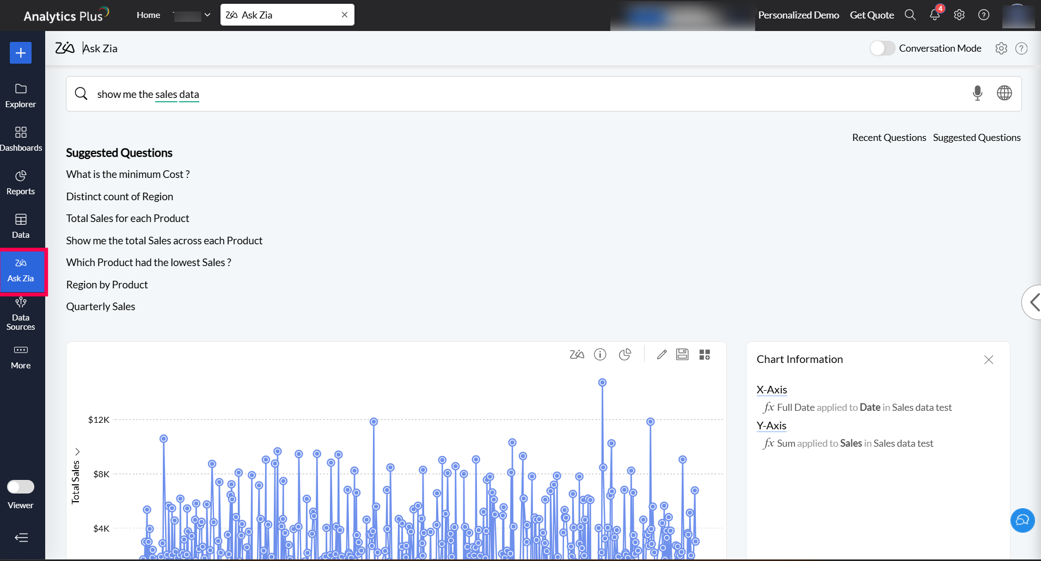This screenshot has height=561, width=1041.
Task: Open workspace dropdown next to Home
Action: point(192,15)
